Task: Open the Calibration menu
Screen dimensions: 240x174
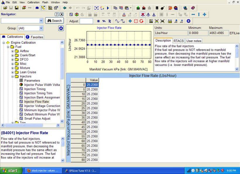Action: [33, 2]
